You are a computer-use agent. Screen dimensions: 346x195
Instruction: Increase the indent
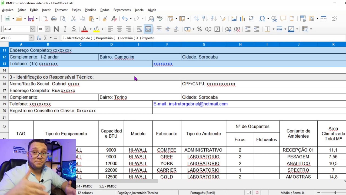pyautogui.click(x=248, y=29)
